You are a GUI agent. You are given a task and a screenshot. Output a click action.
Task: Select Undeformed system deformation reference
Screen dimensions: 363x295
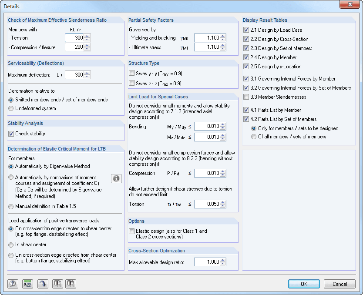click(10, 108)
